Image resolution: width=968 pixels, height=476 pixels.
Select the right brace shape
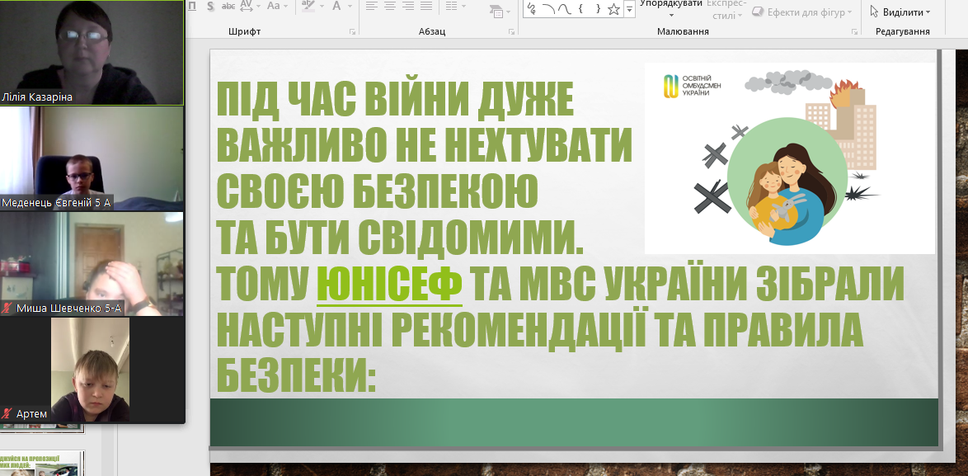point(598,8)
